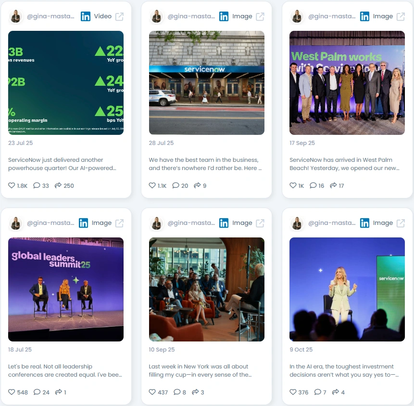Open @gina-masta handle on 10 Sep 25 post
This screenshot has width=414, height=406.
[191, 223]
